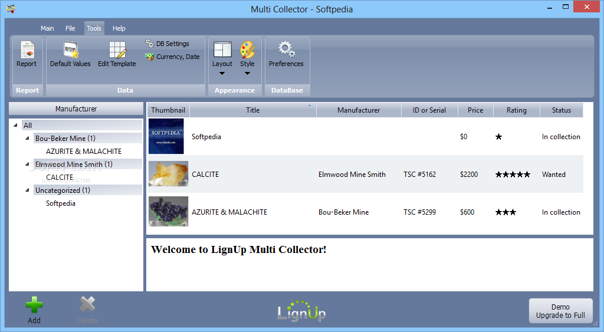Sort by ID or Serial column

click(429, 110)
